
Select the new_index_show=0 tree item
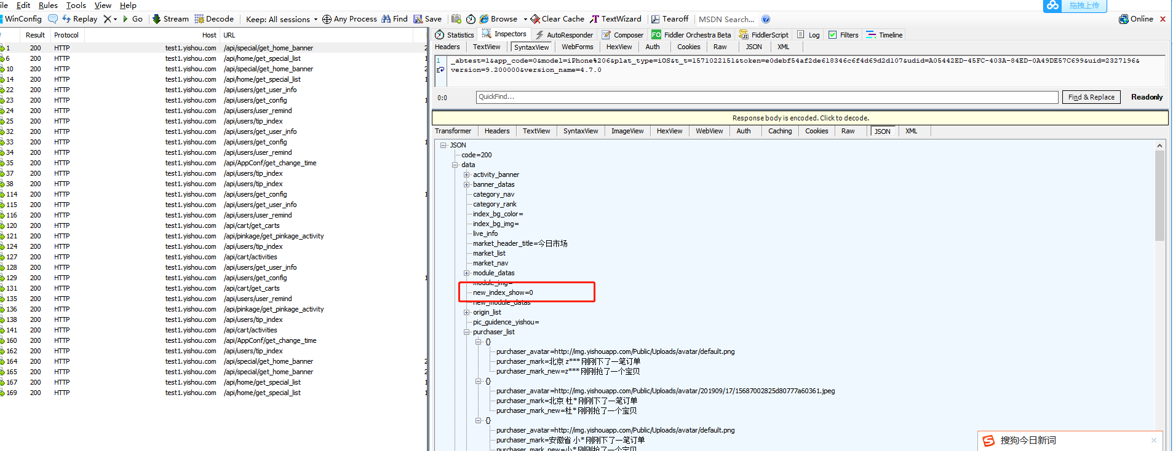click(503, 292)
